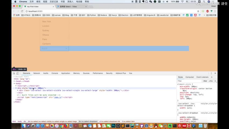Viewport: 229px width, 129px height.
Task: Activate the inspect element picker icon
Action: coord(14,73)
